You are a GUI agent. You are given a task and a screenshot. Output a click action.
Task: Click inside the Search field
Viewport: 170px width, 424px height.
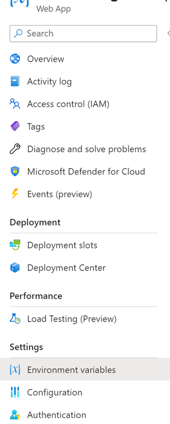click(x=83, y=34)
